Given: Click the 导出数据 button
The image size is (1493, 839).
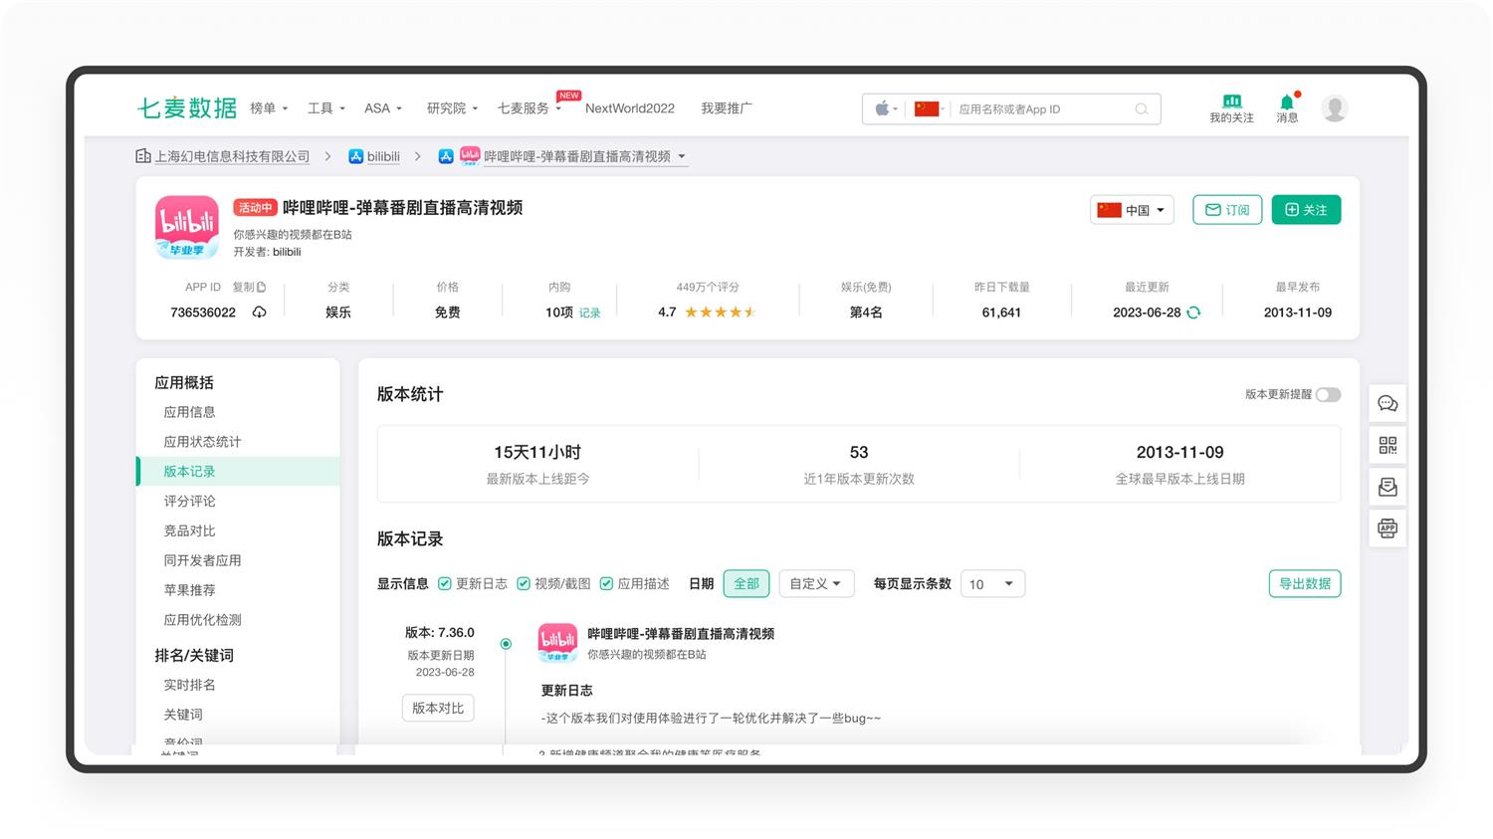Looking at the screenshot, I should (x=1304, y=584).
